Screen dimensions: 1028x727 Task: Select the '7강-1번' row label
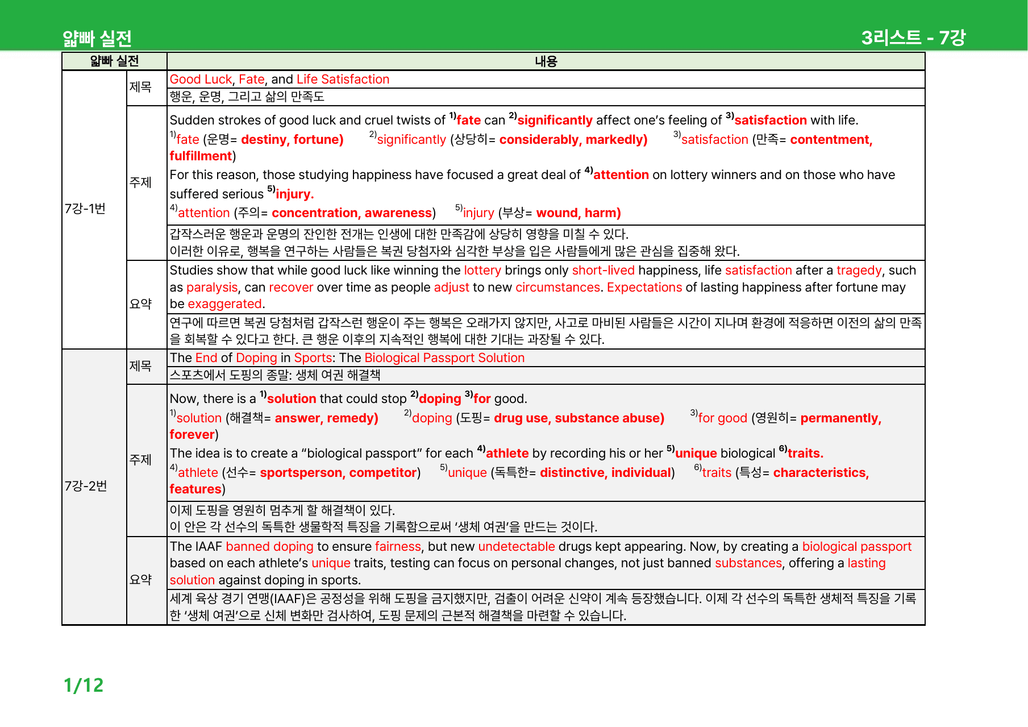click(85, 209)
